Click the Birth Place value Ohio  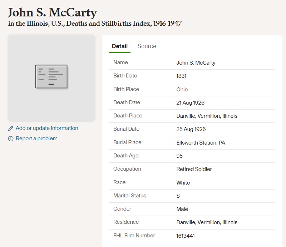182,90
